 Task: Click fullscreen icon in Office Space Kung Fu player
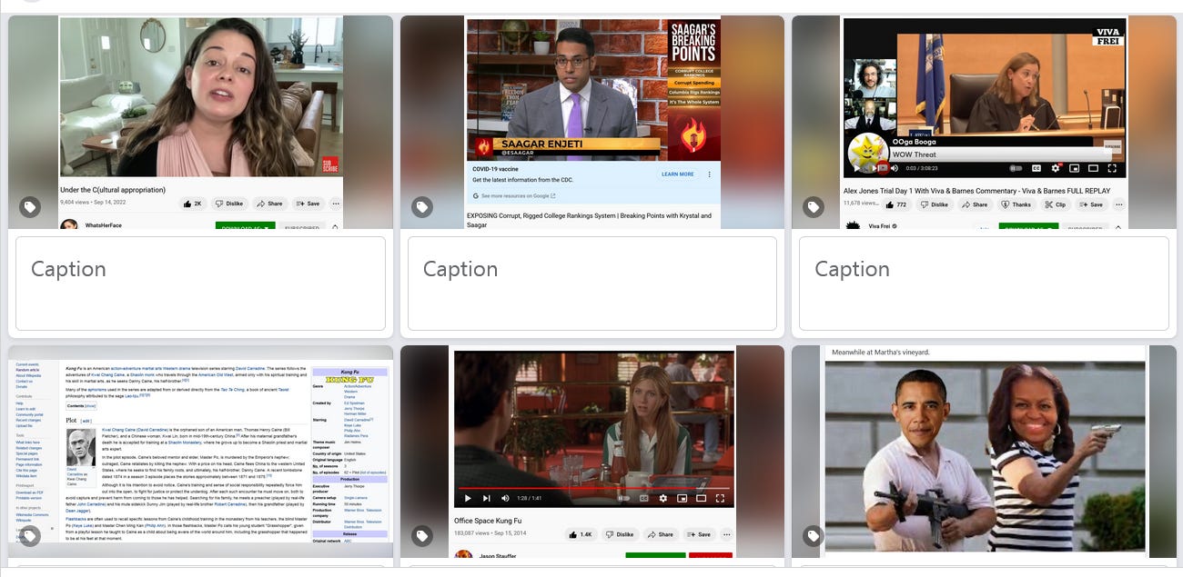720,498
